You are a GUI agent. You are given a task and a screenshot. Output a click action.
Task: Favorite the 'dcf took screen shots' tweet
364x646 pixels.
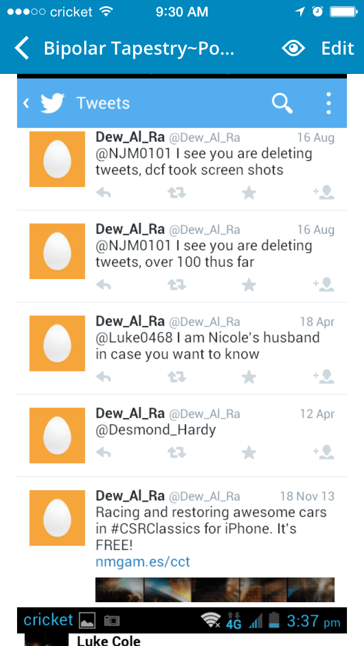point(249,192)
